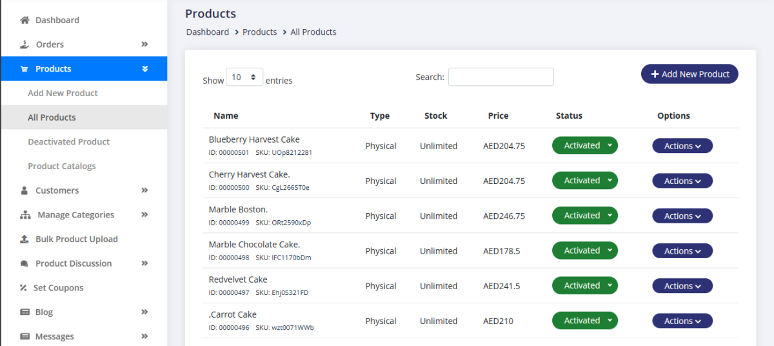This screenshot has height=346, width=774.
Task: Expand the Orders submenu chevron
Action: [x=144, y=45]
